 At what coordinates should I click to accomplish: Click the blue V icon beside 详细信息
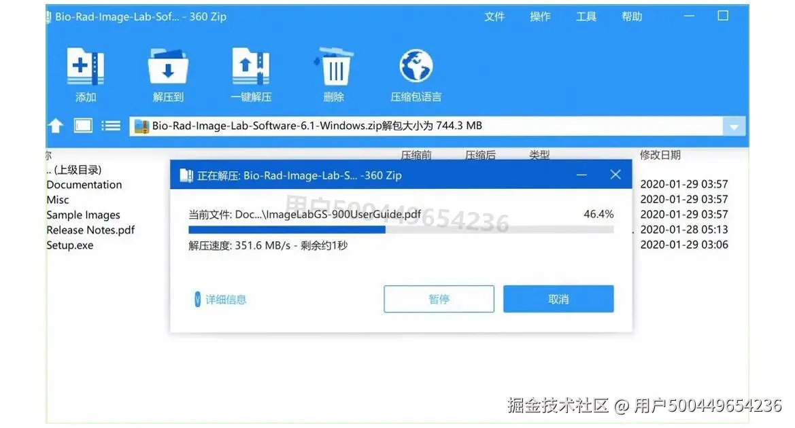(x=196, y=299)
